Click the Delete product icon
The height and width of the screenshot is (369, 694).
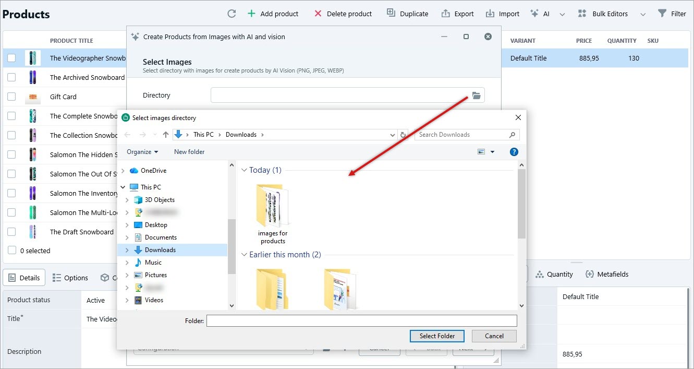click(318, 13)
